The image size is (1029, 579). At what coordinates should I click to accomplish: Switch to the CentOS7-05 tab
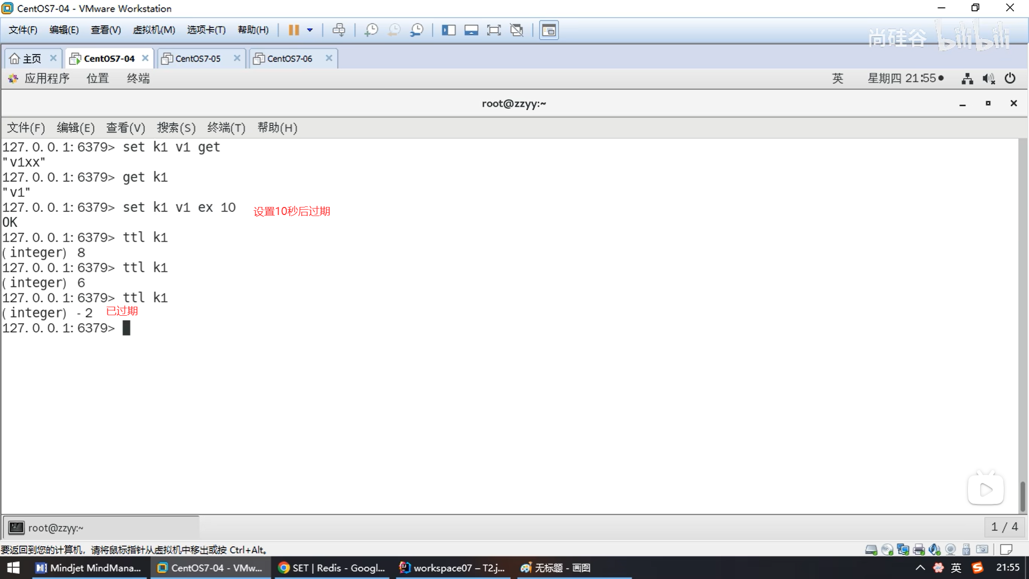(198, 58)
